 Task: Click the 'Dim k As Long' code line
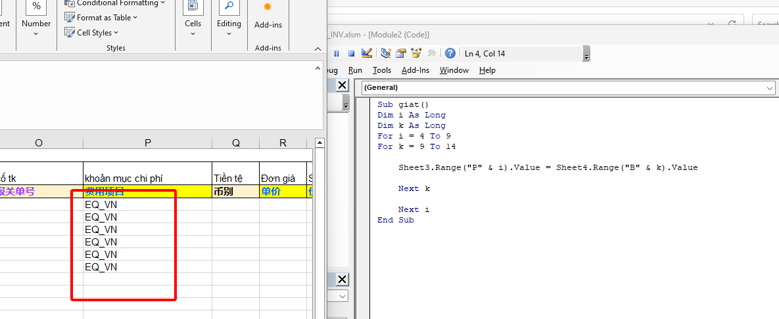click(x=412, y=125)
